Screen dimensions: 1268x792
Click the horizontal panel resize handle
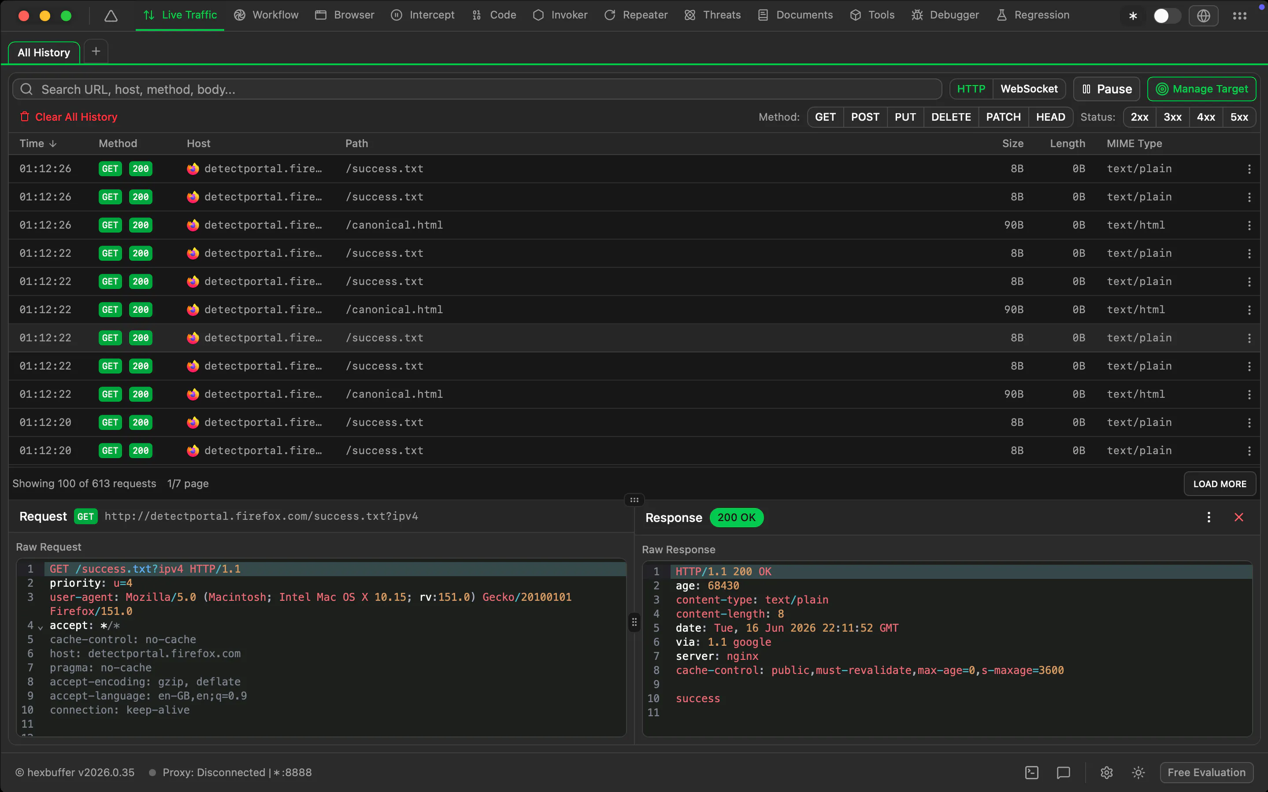coord(634,500)
